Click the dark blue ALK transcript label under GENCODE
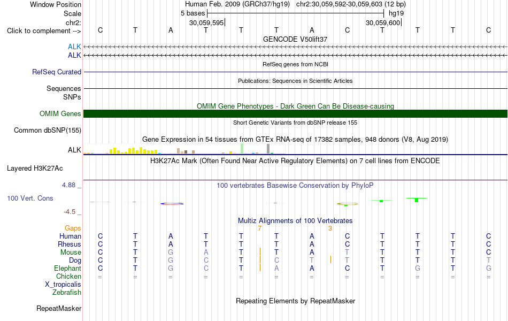Screen dimensions: 508x321 [74, 56]
